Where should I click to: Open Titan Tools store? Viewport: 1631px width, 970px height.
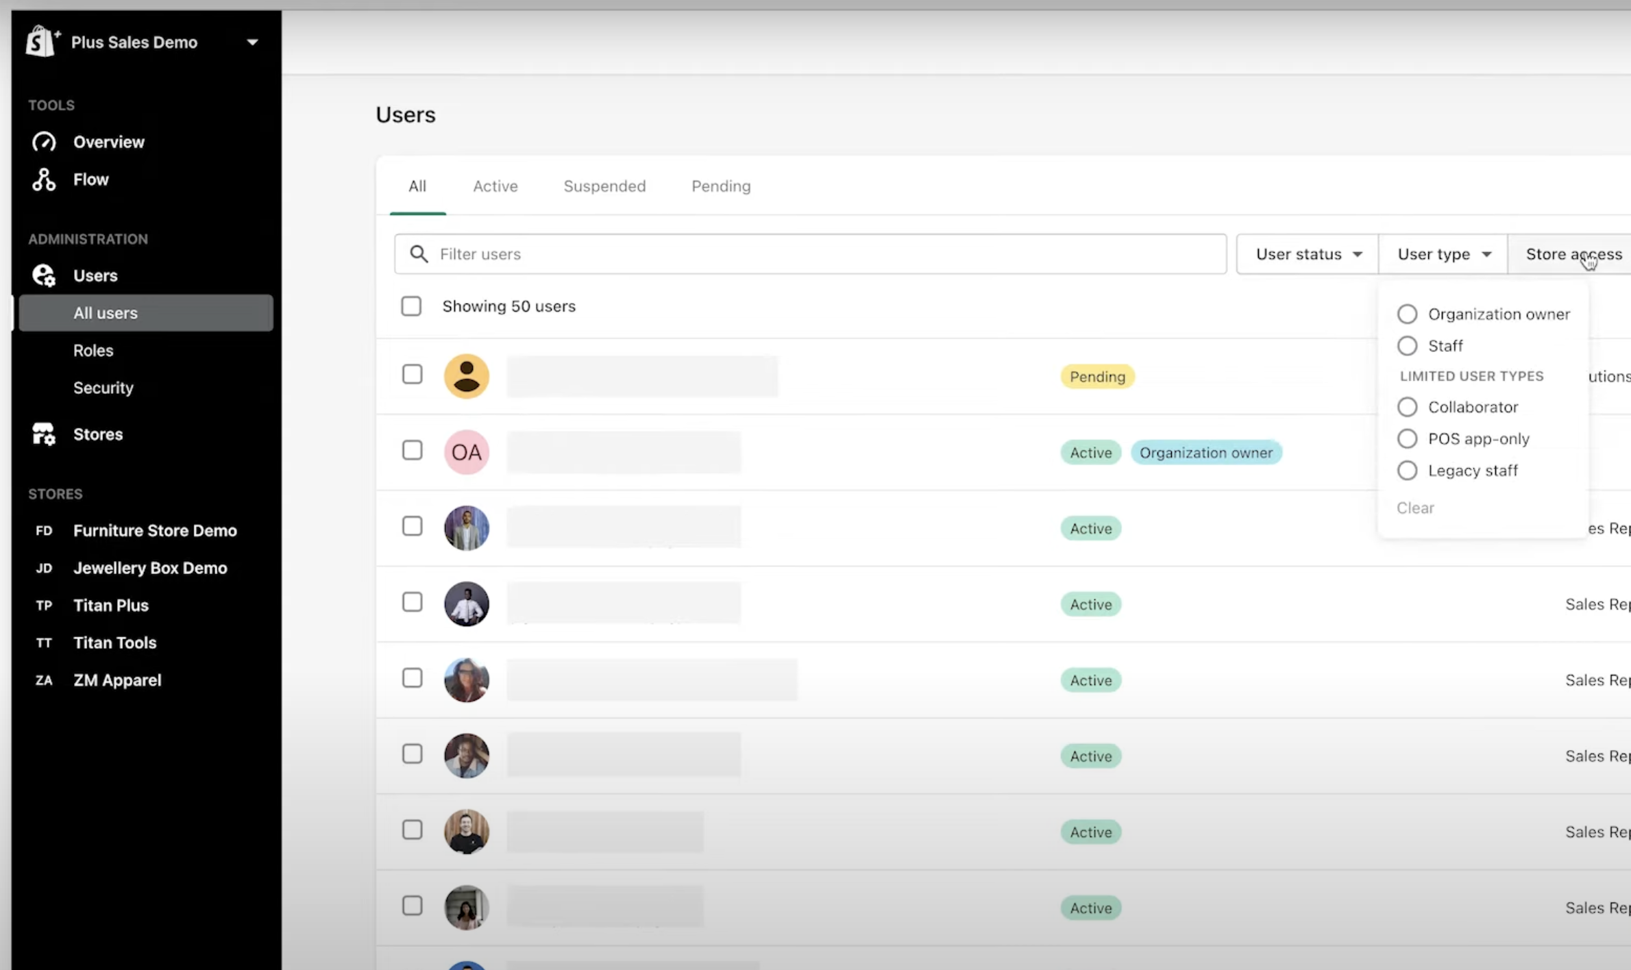coord(115,643)
